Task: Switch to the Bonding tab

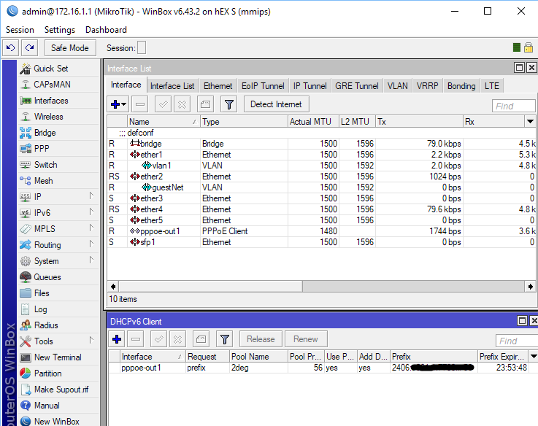Action: pos(461,86)
